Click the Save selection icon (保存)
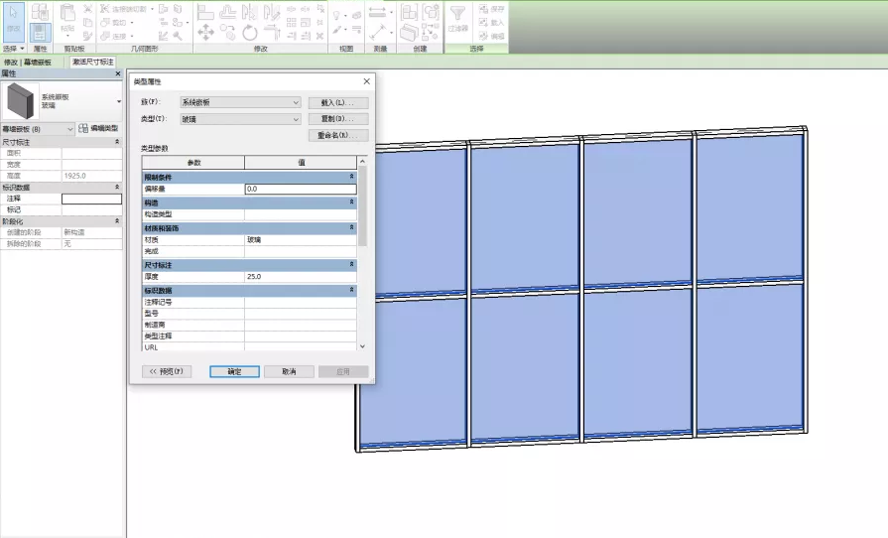The height and width of the screenshot is (538, 888). pyautogui.click(x=483, y=9)
